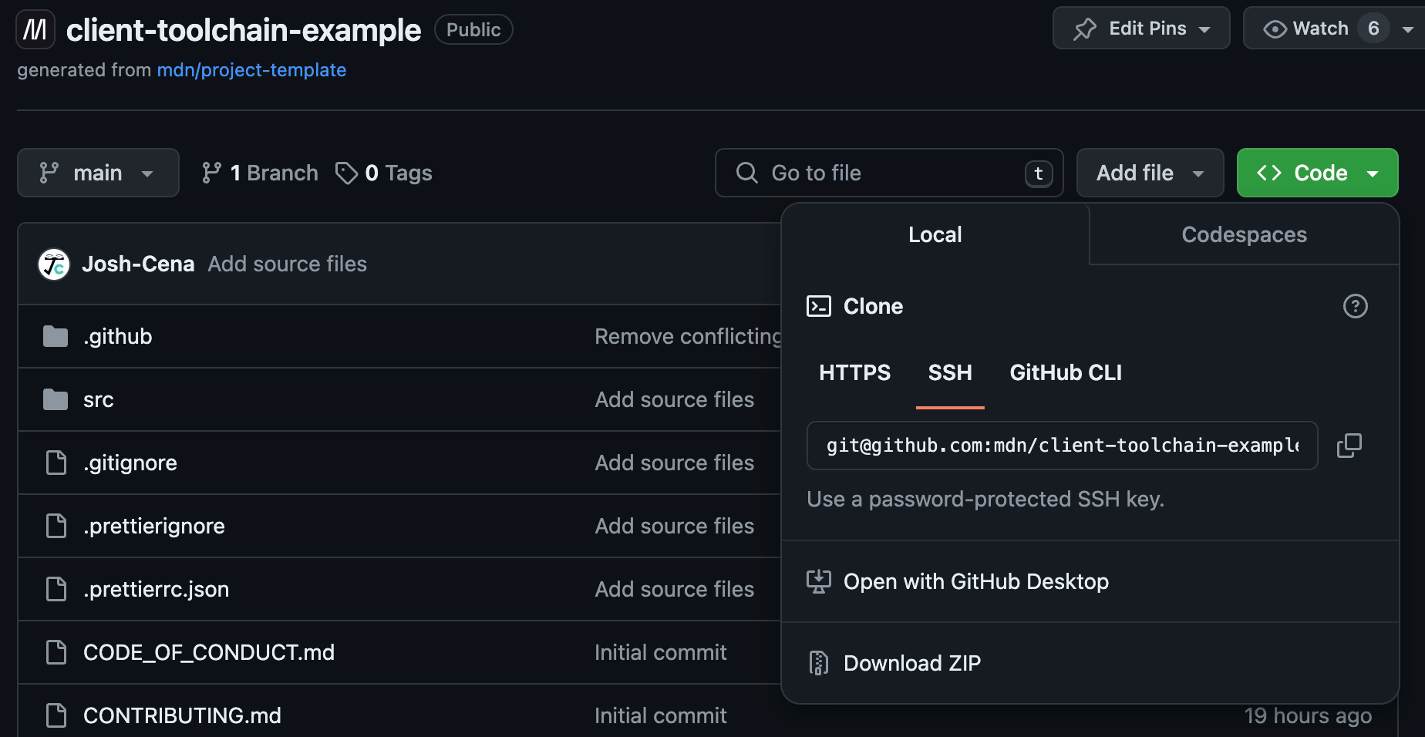Open the Edit Pins dropdown
The height and width of the screenshot is (737, 1425).
1141,28
